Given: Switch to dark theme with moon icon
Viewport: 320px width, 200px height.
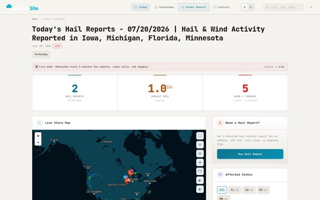Looking at the screenshot, I should tap(251, 7).
